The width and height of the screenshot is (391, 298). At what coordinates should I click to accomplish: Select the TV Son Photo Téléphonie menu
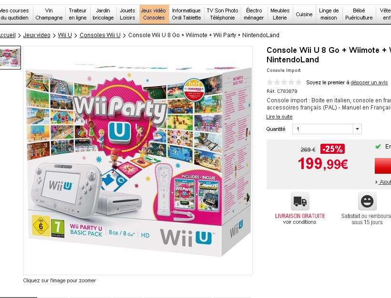pos(222,14)
